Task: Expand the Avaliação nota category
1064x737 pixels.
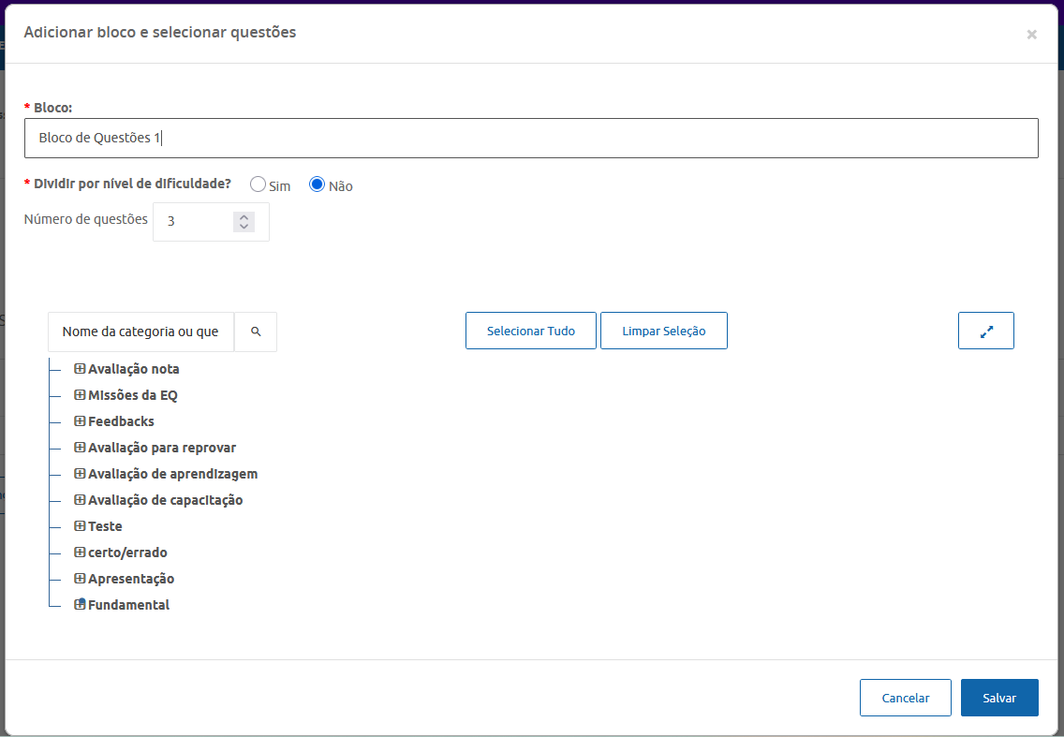Action: pyautogui.click(x=80, y=369)
